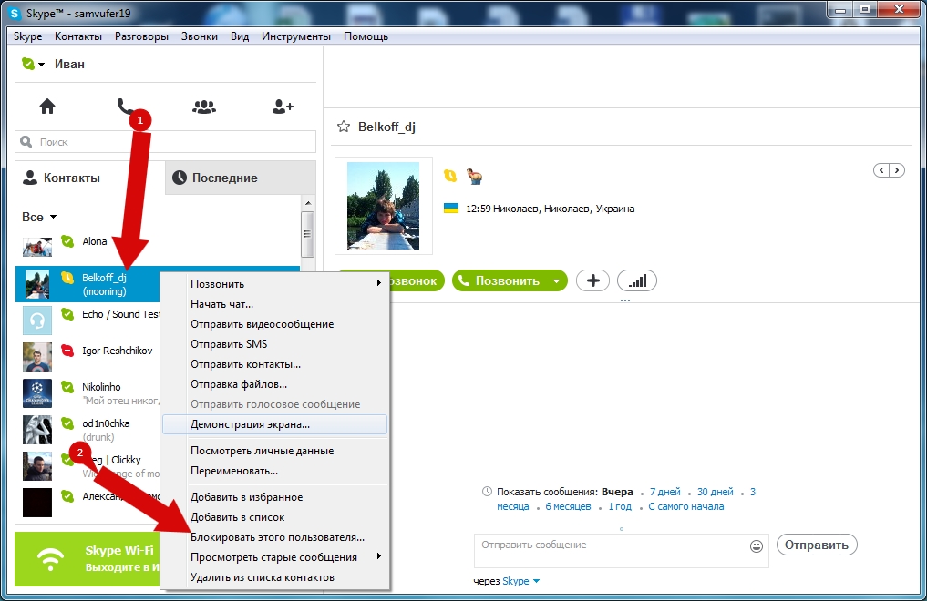Open the Skype Wi-Fi banner
Viewport: 927px width, 601px height.
88,558
